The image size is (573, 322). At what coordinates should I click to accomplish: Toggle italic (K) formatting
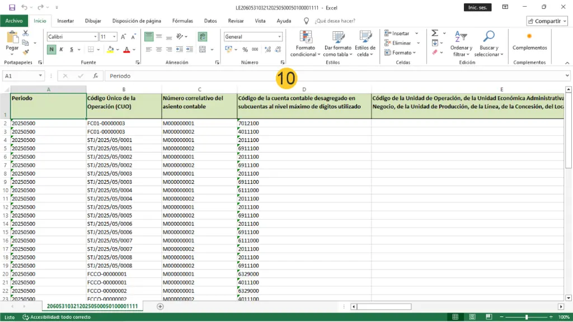point(62,50)
